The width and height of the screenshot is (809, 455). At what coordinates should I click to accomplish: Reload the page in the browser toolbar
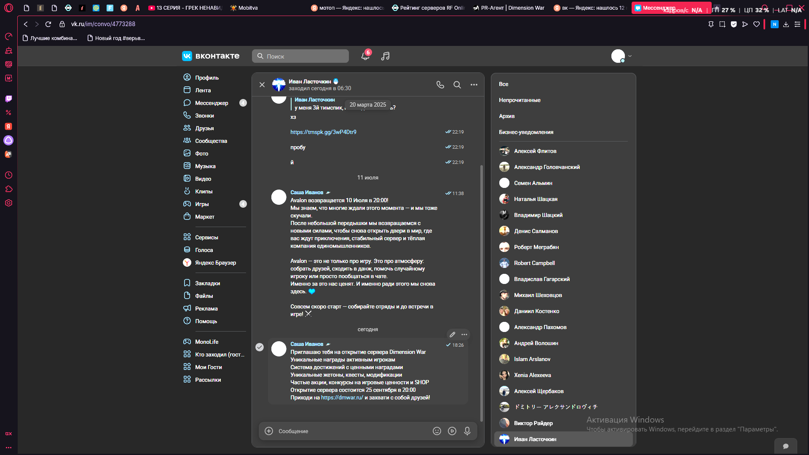[x=48, y=24]
